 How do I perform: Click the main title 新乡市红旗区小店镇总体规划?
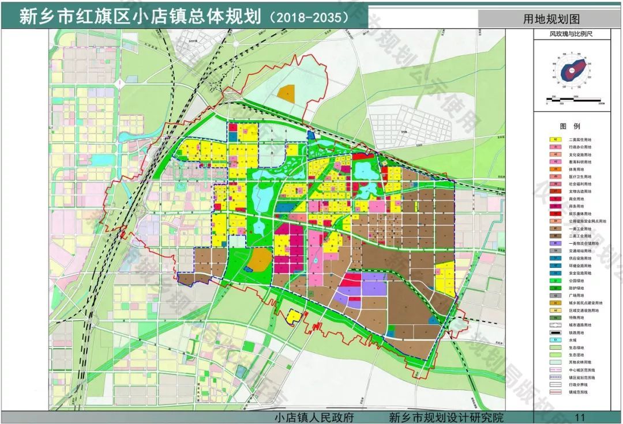point(140,17)
